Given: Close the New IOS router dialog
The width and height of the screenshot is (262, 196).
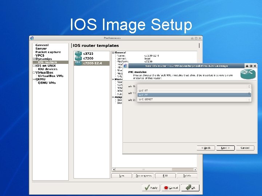Looking at the screenshot, I should pyautogui.click(x=255, y=66).
